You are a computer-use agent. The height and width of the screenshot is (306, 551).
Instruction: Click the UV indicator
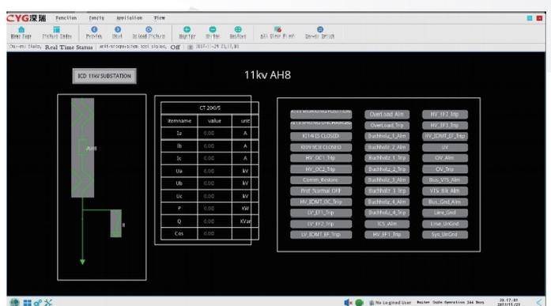pos(445,147)
